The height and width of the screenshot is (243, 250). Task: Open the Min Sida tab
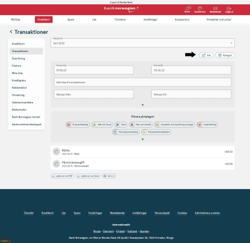point(16,19)
